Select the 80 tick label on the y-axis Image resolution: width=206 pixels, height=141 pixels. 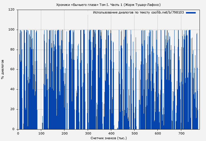click(12, 49)
